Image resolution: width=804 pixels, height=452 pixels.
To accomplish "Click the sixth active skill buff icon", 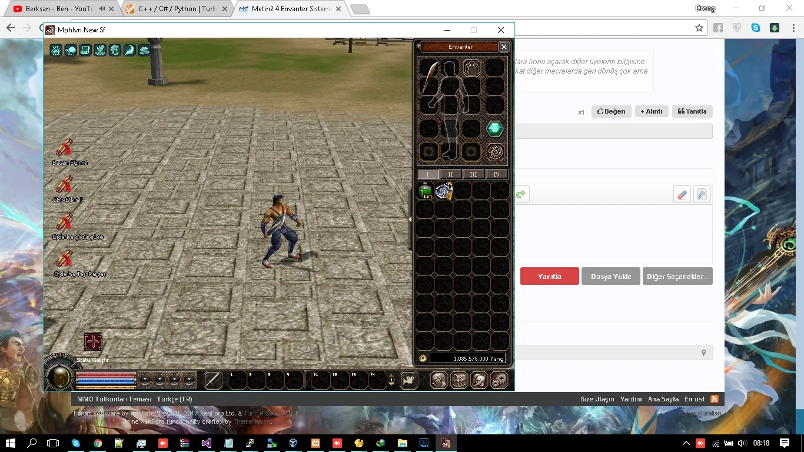I will [129, 50].
